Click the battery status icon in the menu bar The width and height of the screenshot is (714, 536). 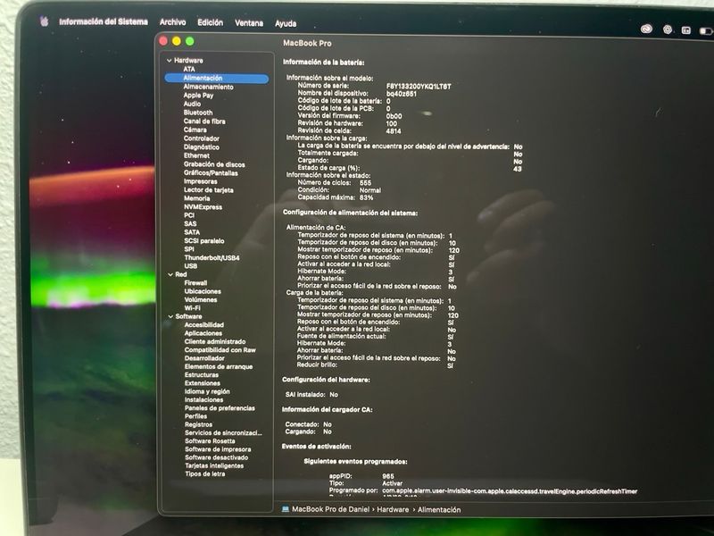coord(706,31)
